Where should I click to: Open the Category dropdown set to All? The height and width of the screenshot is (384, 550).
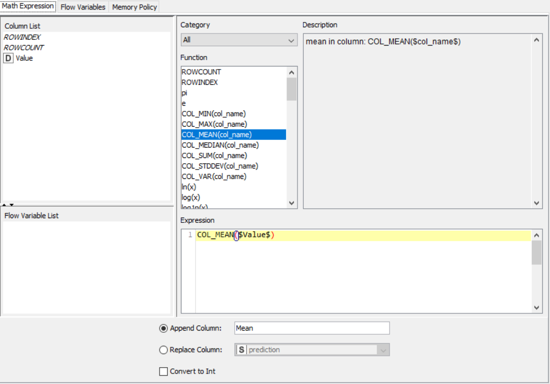[239, 40]
